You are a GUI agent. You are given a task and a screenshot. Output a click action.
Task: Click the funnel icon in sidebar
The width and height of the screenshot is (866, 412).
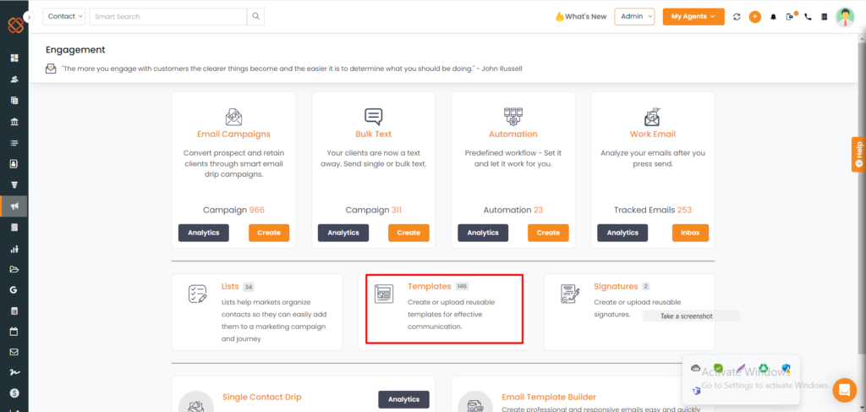(x=14, y=185)
